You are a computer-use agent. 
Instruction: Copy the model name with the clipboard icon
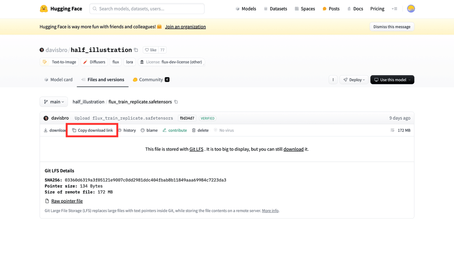136,49
